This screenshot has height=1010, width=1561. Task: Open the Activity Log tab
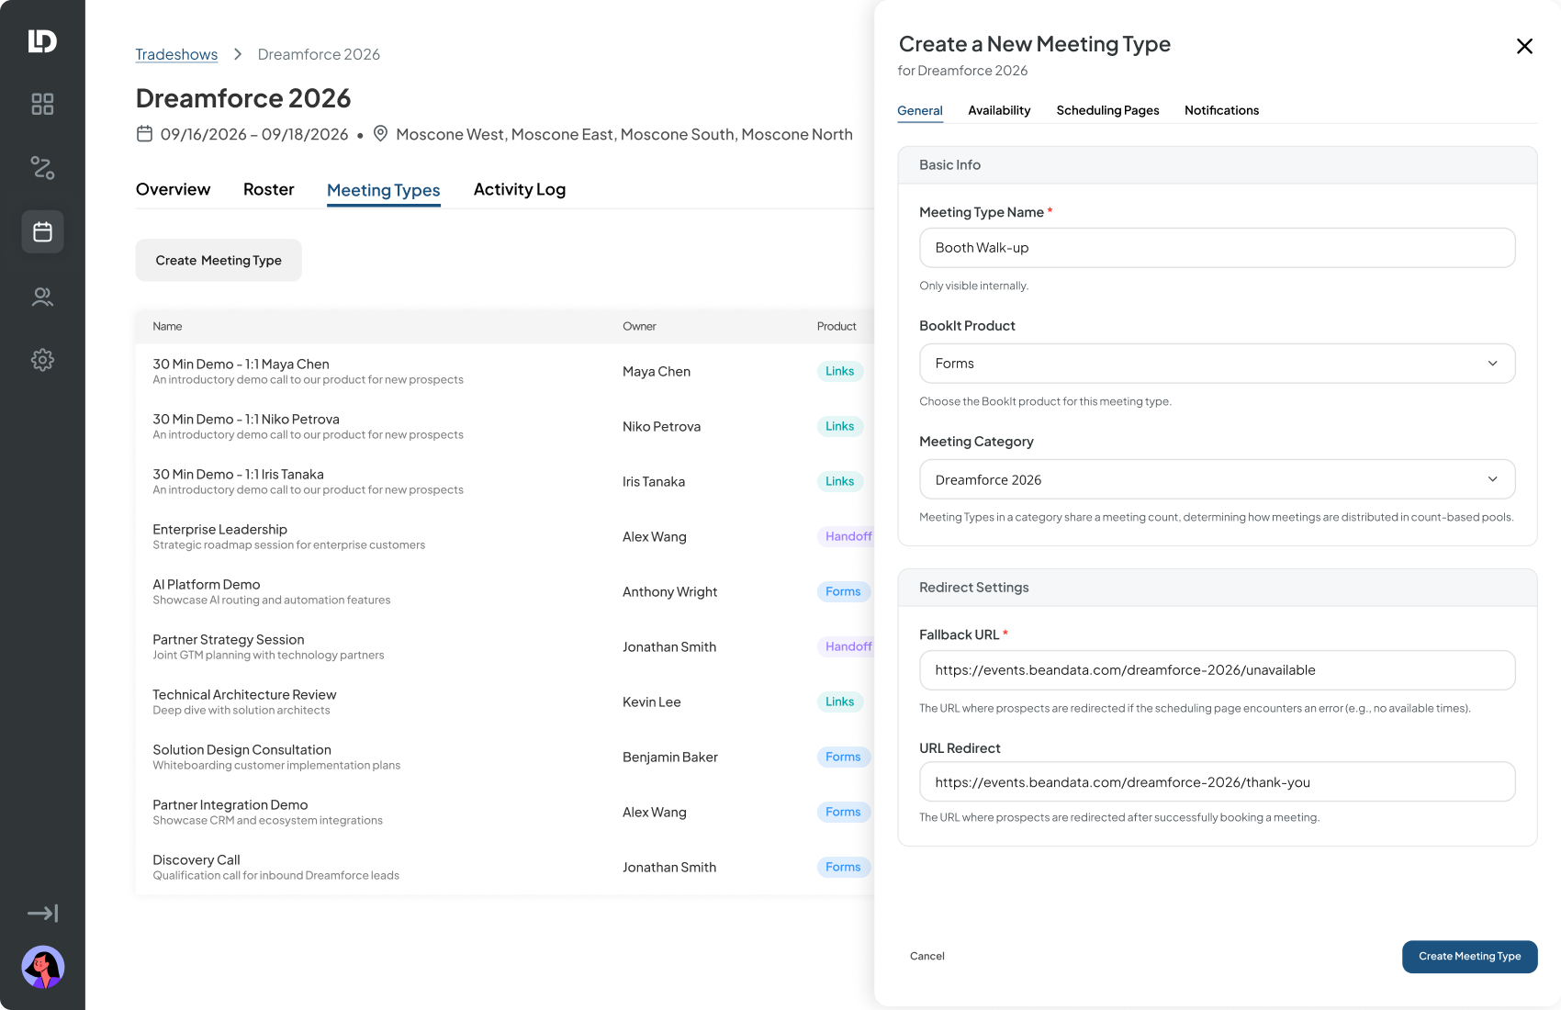tap(519, 189)
